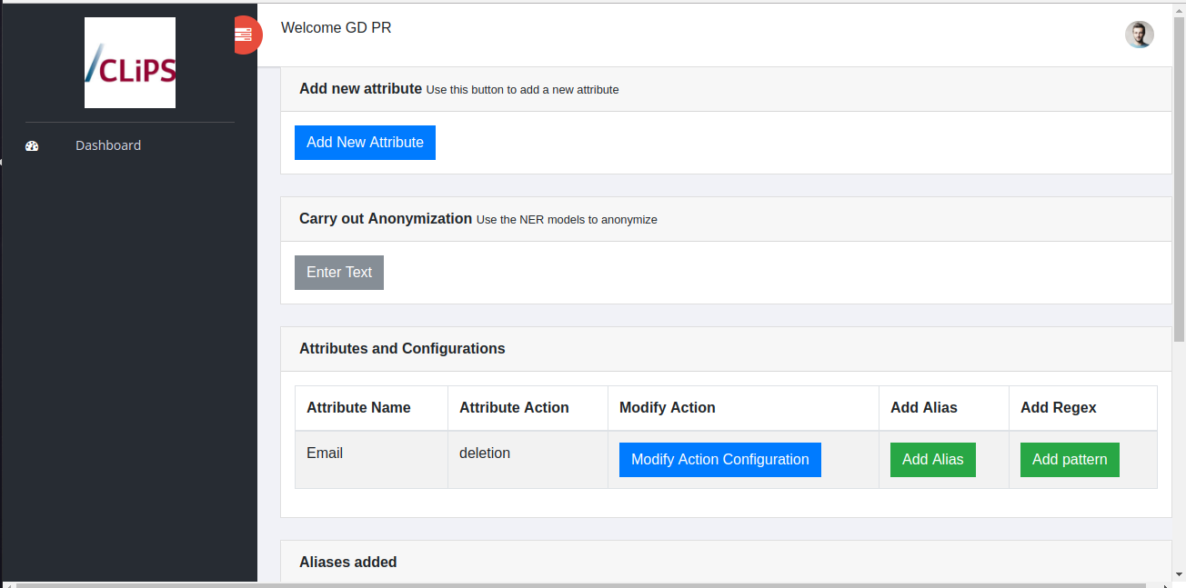The width and height of the screenshot is (1186, 588).
Task: Click the Attribute Name column header
Action: click(x=371, y=408)
